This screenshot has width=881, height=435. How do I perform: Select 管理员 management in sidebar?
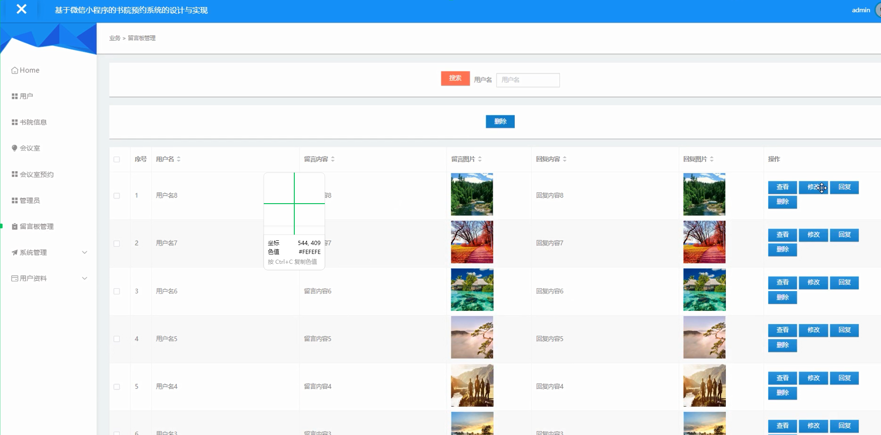(x=30, y=200)
